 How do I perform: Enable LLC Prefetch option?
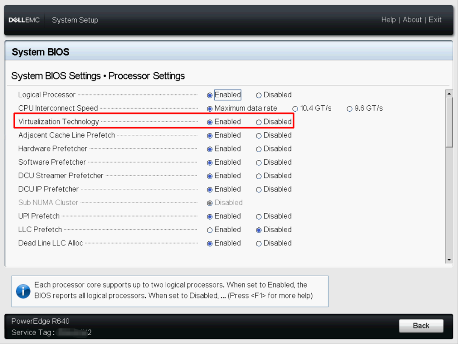[210, 230]
